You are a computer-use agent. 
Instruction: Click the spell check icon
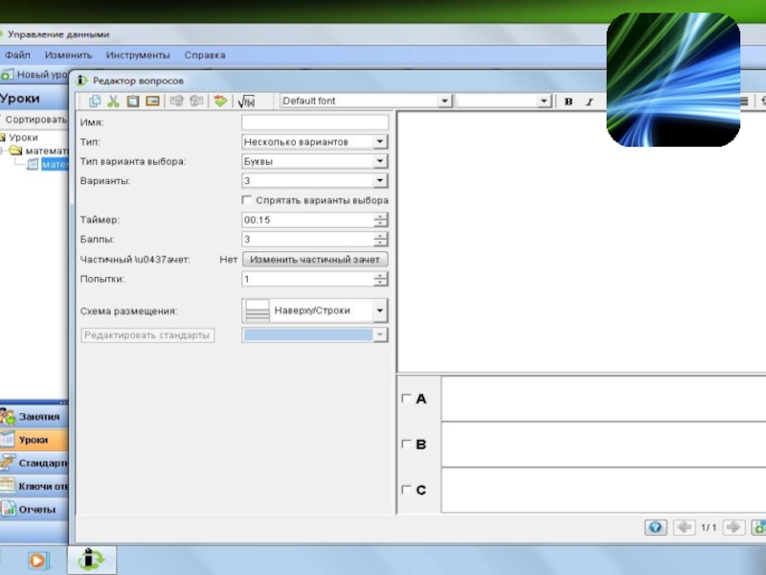221,101
